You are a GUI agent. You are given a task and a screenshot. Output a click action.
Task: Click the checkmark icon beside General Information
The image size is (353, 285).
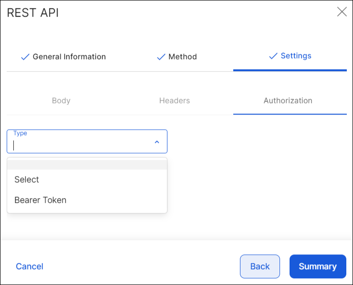click(x=25, y=57)
